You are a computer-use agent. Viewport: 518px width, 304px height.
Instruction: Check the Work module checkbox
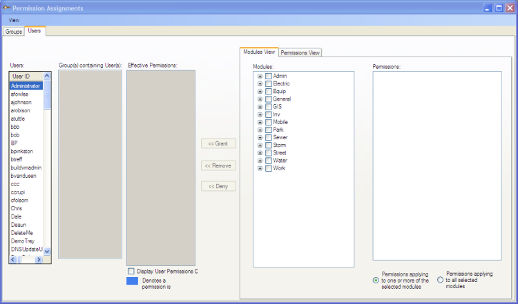point(269,168)
